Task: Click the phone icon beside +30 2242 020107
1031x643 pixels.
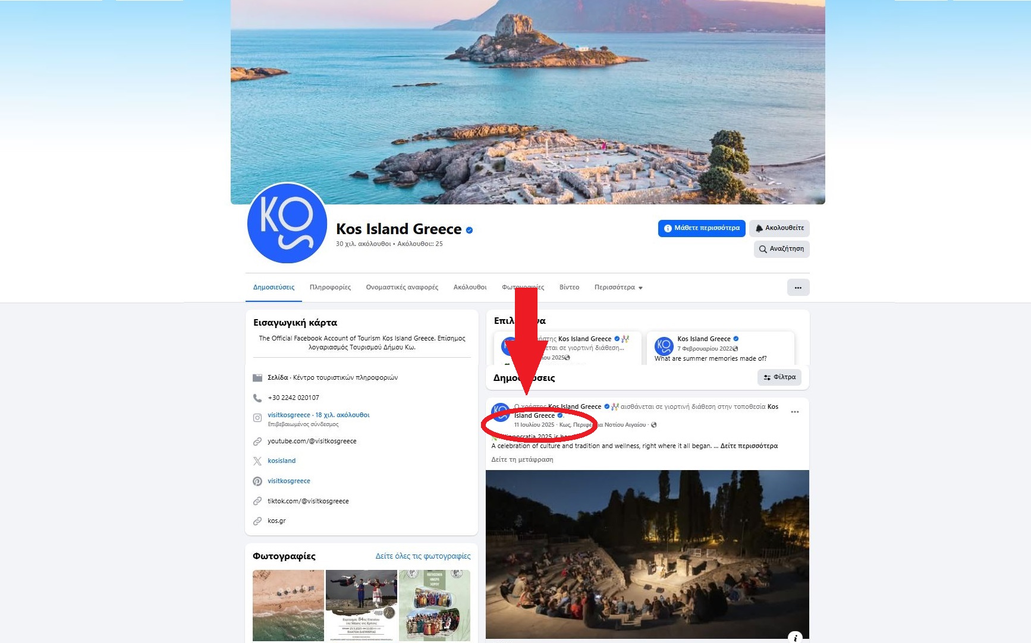Action: point(257,398)
